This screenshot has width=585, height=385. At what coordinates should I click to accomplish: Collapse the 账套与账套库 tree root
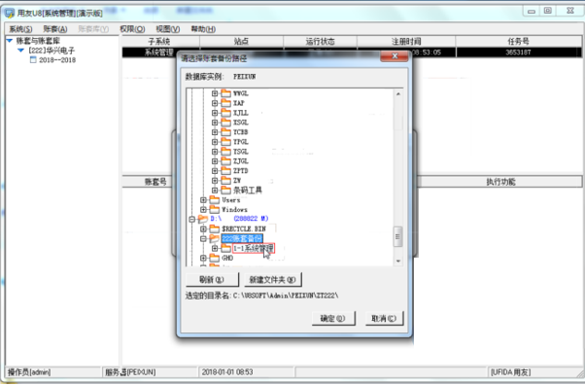(x=10, y=40)
